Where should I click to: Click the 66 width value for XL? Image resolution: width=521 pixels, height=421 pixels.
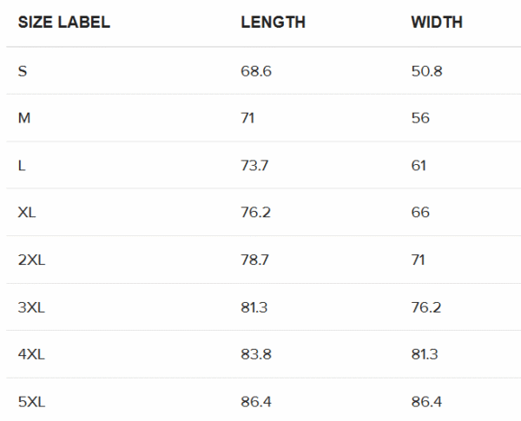click(x=420, y=213)
